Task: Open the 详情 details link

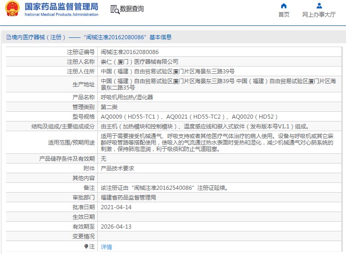Action: 106,247
